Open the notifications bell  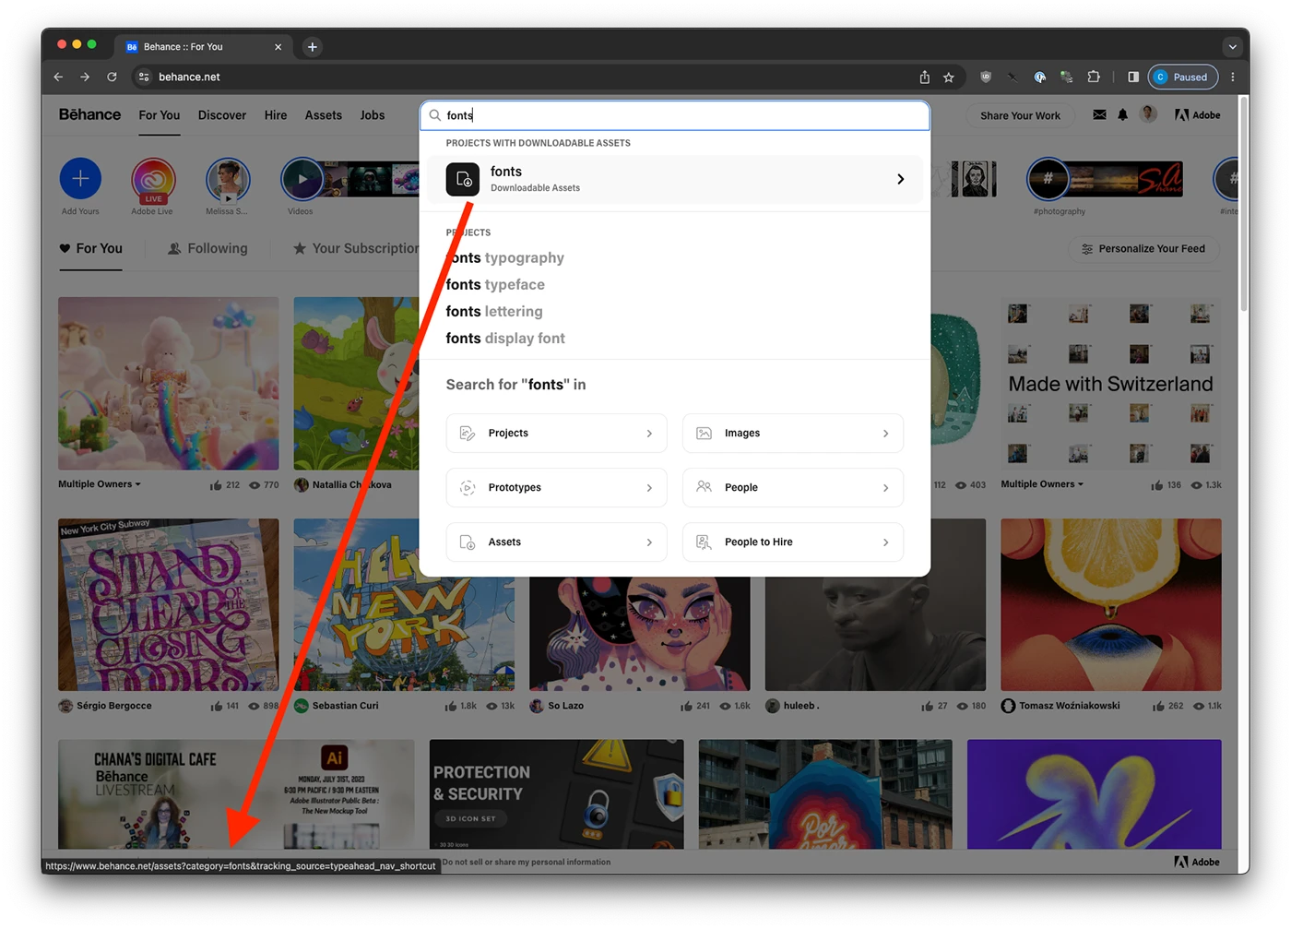pyautogui.click(x=1122, y=115)
